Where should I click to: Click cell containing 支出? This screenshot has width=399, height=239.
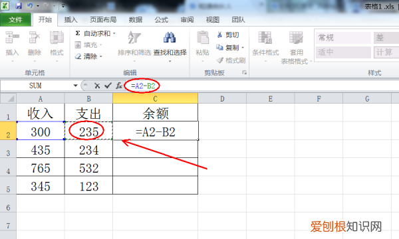88,112
